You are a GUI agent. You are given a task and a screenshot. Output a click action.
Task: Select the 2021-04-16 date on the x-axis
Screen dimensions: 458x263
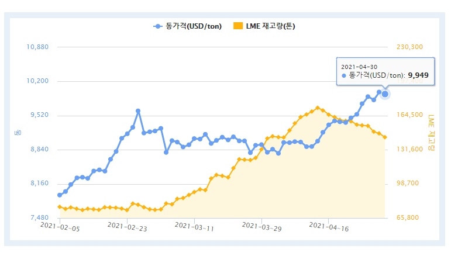coord(329,225)
